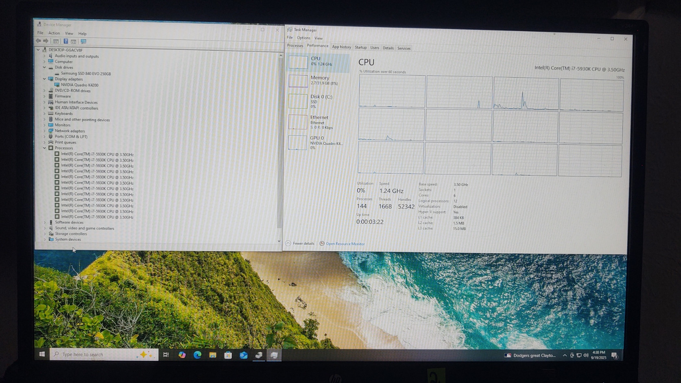Click the volume icon in system tray
681x383 pixels.
click(586, 355)
